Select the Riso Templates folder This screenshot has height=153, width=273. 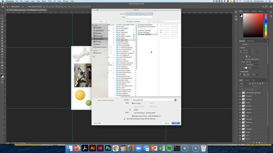click(148, 32)
